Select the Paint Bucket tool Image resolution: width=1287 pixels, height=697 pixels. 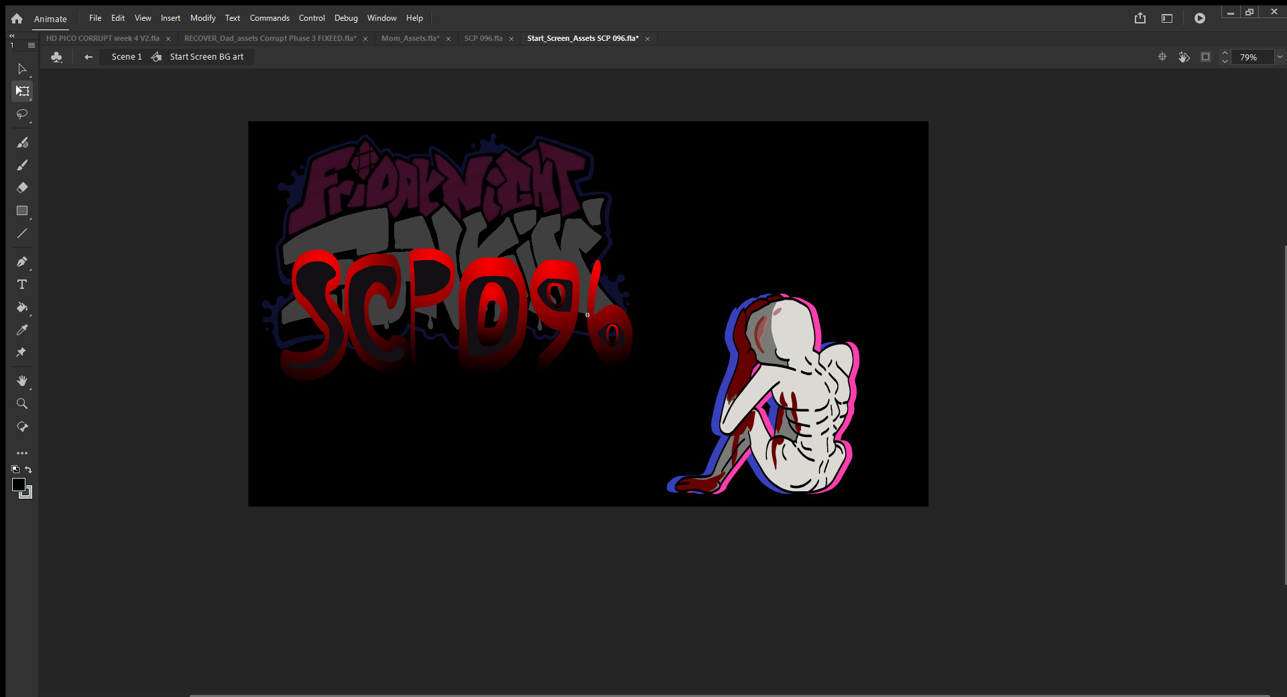pyautogui.click(x=22, y=308)
